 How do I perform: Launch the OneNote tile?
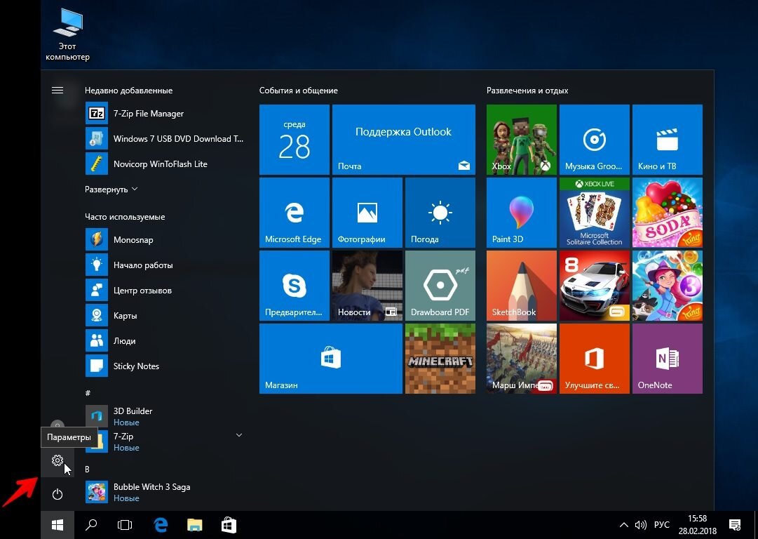coord(668,359)
